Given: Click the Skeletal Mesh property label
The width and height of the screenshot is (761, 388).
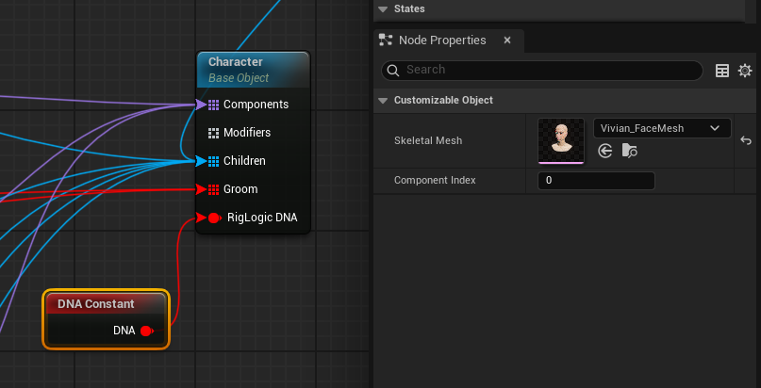Looking at the screenshot, I should click(427, 140).
